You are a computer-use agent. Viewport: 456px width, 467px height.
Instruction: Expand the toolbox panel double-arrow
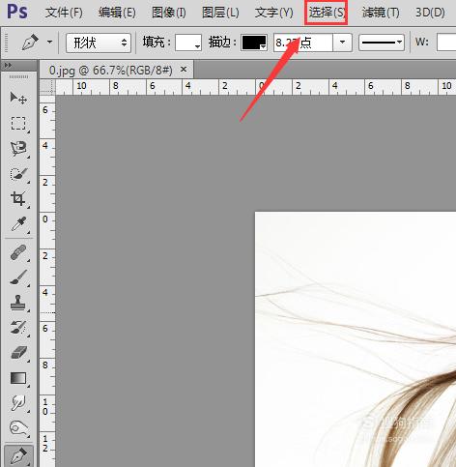(8, 66)
